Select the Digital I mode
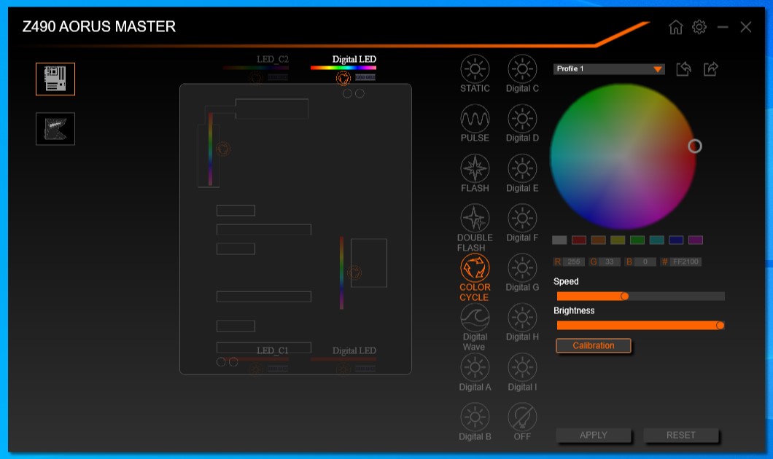Screen dimensions: 773x459 [x=522, y=372]
